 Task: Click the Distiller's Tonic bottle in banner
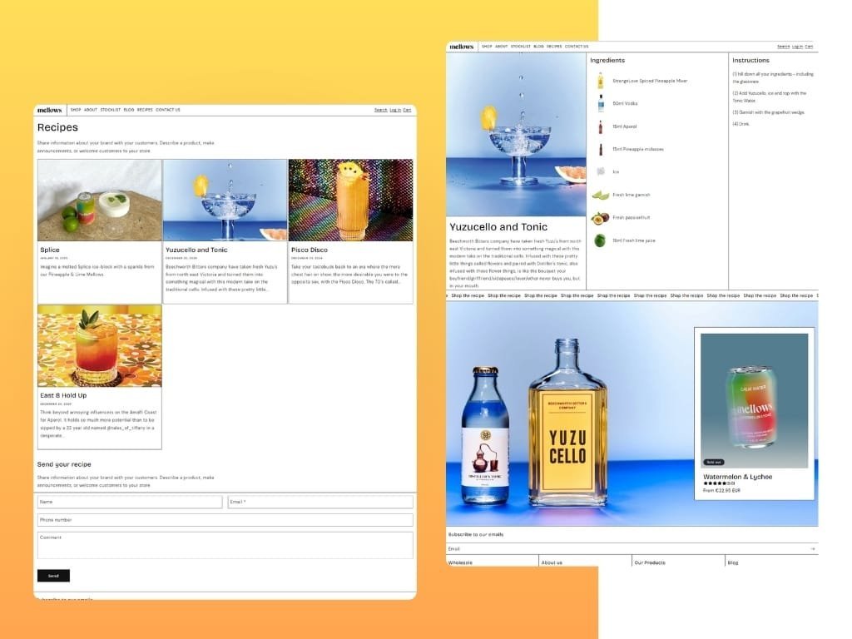pos(485,435)
